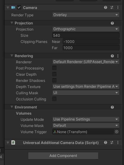Image resolution: width=124 pixels, height=165 pixels.
Task: Open Rendering section three-dot options menu
Action: (x=118, y=56)
